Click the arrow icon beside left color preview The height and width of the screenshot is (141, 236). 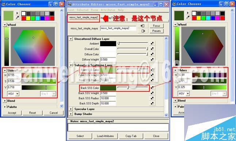[x=17, y=13]
